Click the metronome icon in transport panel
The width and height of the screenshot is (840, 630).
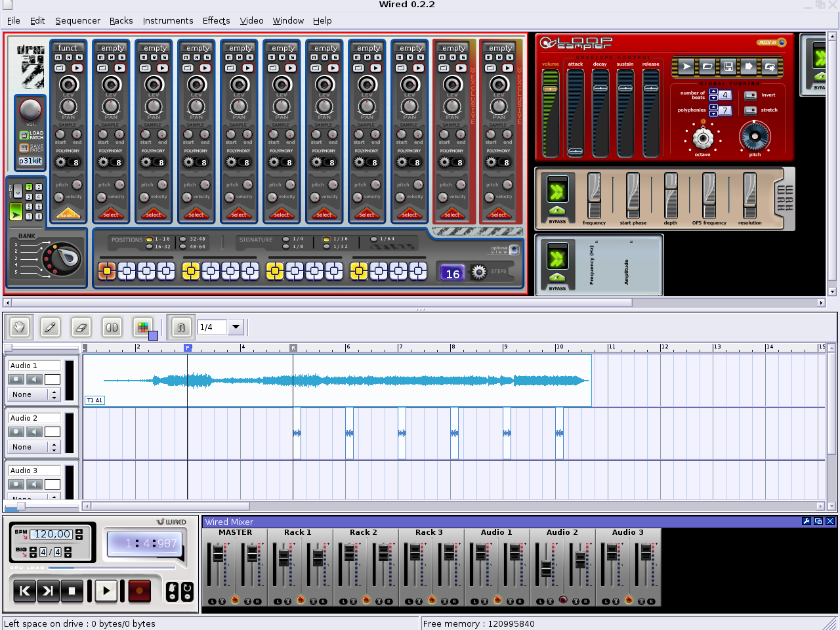click(x=172, y=592)
